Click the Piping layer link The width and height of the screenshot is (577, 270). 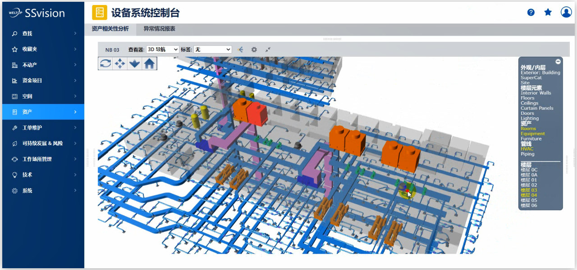click(527, 154)
